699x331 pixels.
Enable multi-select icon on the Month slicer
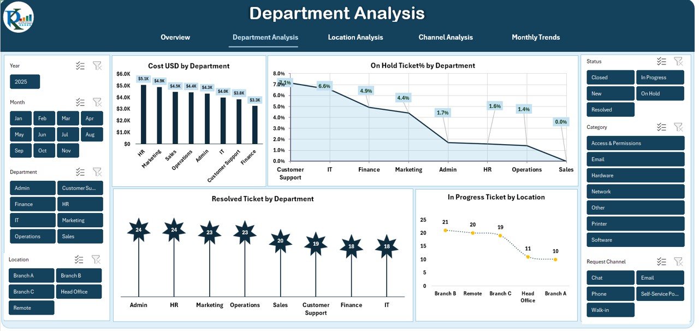pos(80,102)
